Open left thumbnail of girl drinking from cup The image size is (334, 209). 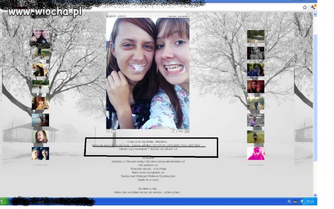tap(41, 103)
